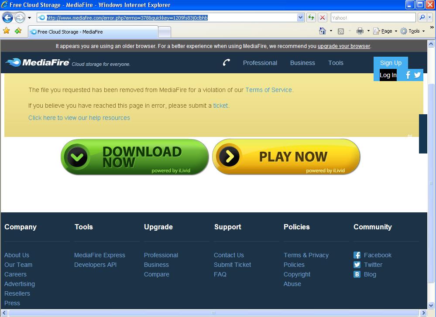The width and height of the screenshot is (436, 317).
Task: Click the Twitter bird icon in header
Action: (417, 75)
